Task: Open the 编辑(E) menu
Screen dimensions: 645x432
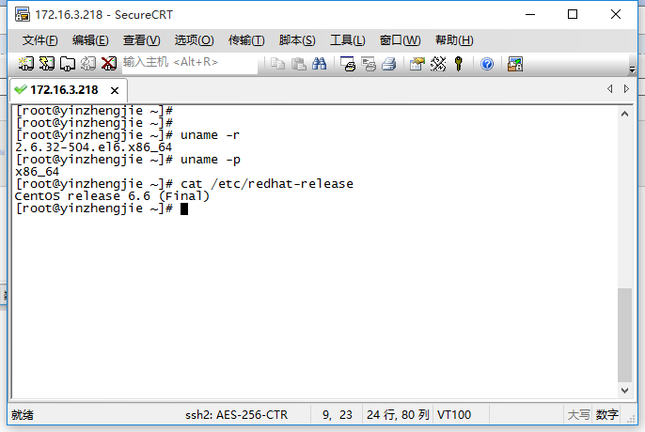Action: (x=90, y=40)
